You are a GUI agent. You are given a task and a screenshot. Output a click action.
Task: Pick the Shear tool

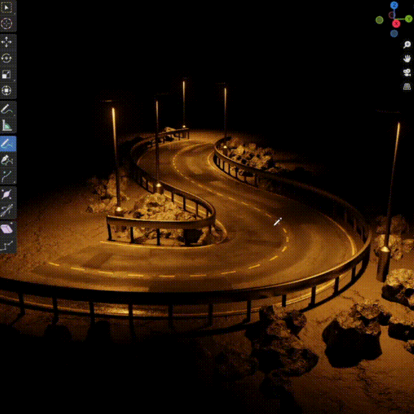tap(7, 228)
